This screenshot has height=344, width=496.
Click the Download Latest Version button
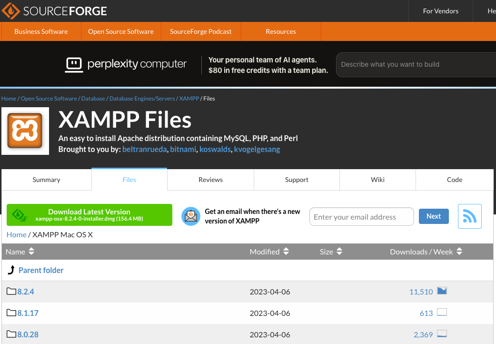[89, 215]
